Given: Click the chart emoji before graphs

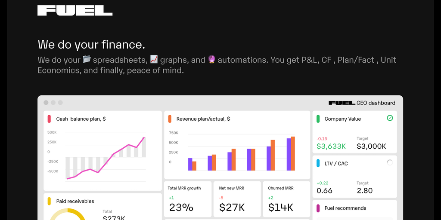Looking at the screenshot, I should (x=154, y=59).
